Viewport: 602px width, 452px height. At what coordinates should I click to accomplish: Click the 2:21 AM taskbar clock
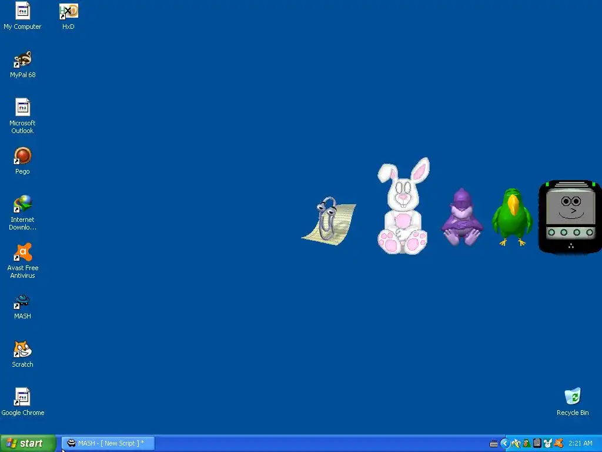tap(580, 444)
